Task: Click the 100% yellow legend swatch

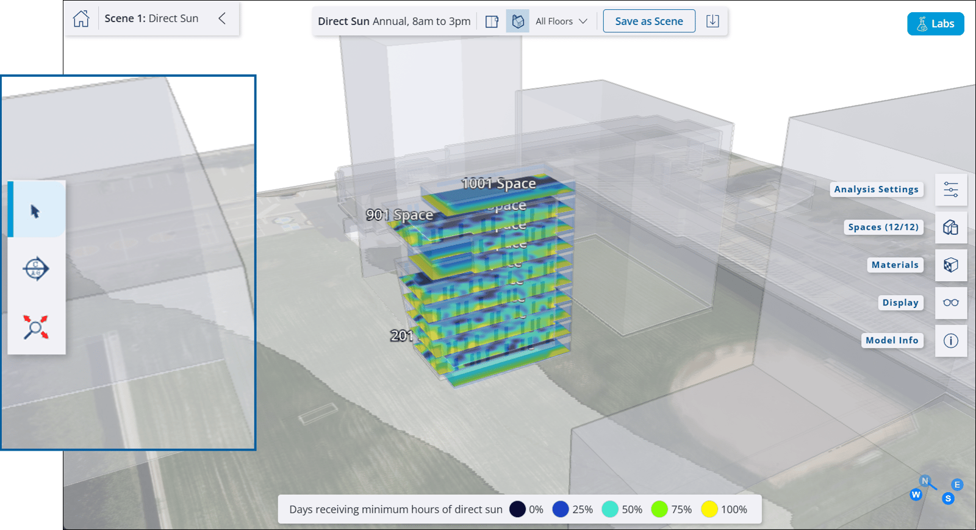Action: [x=709, y=509]
